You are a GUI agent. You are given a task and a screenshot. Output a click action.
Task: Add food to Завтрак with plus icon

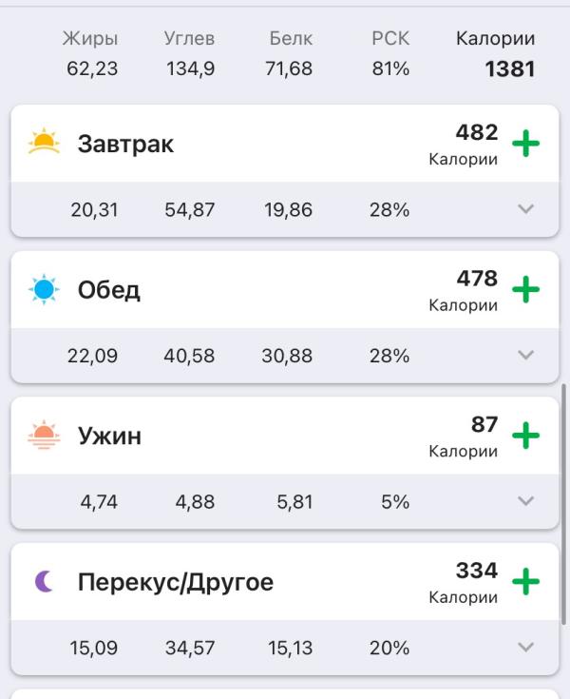525,144
